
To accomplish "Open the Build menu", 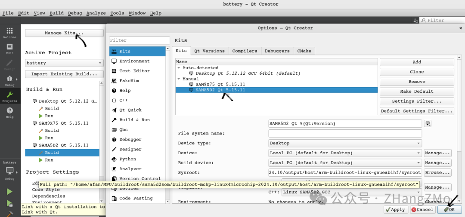I will pos(57,13).
